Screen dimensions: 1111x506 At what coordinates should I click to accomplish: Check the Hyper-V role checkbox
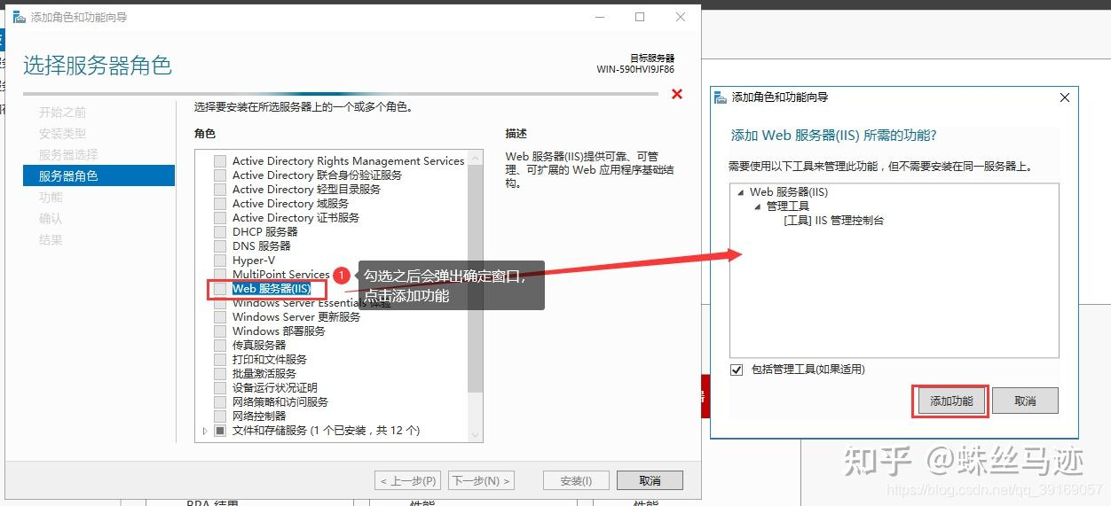(220, 261)
